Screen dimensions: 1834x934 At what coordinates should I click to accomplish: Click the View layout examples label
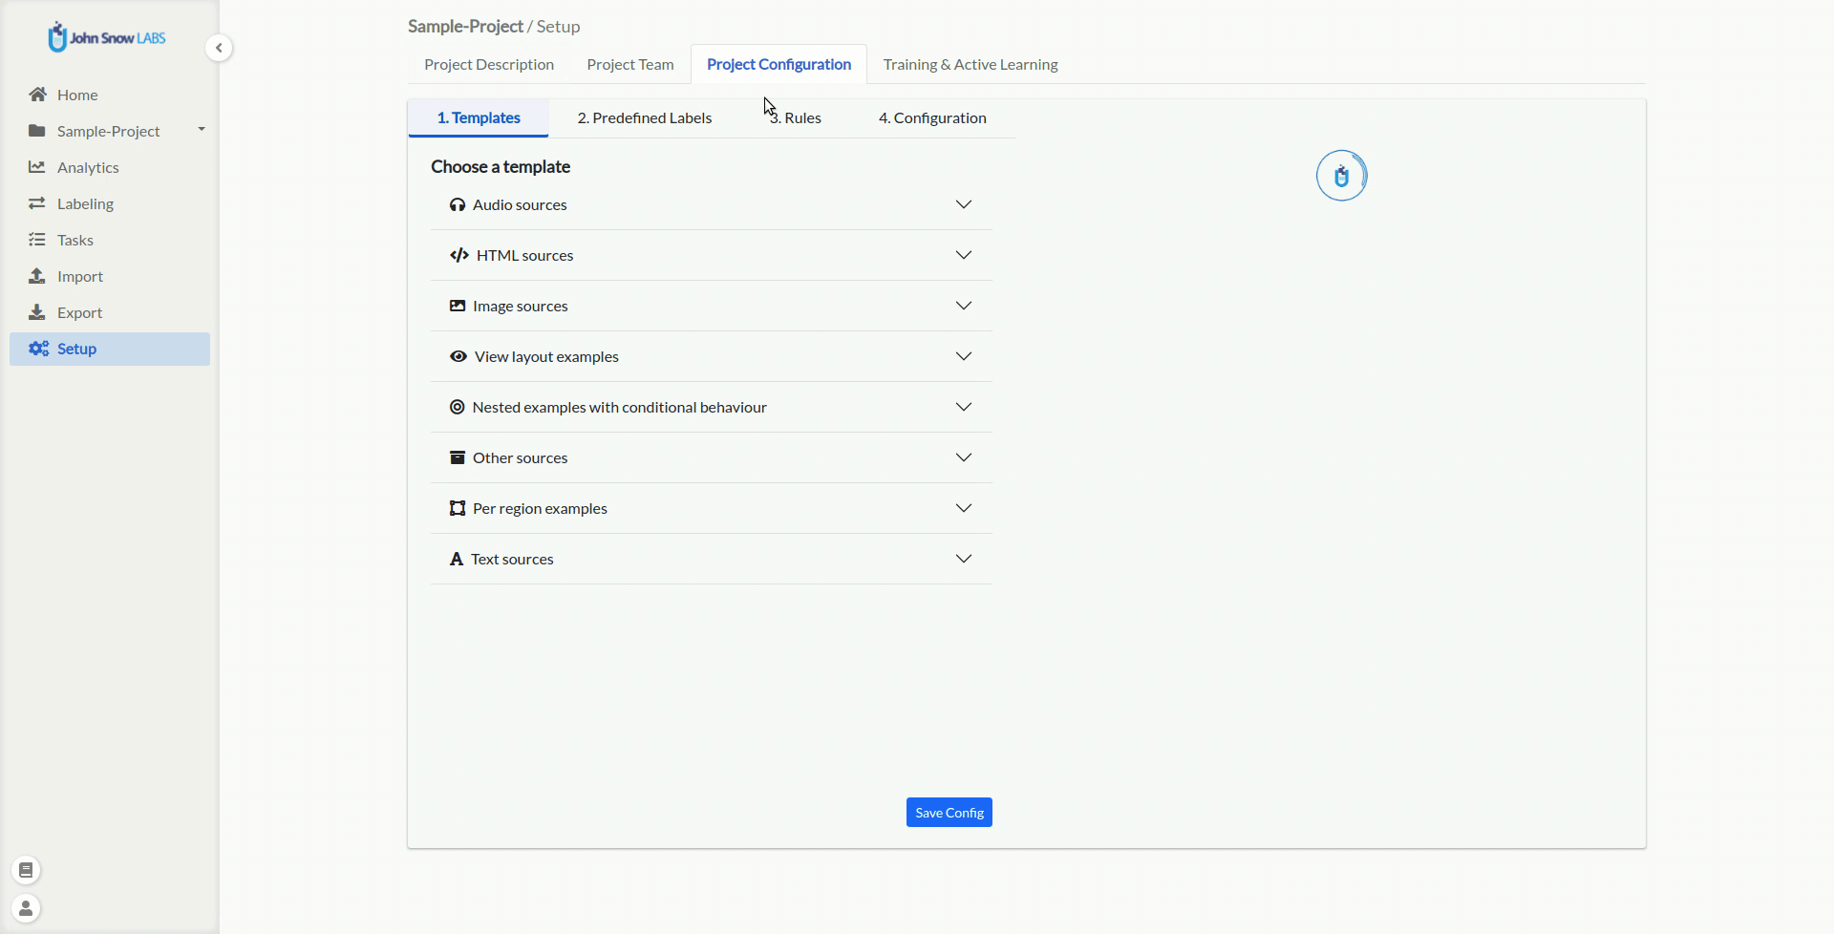(x=546, y=356)
